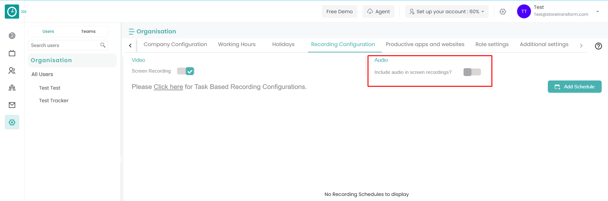This screenshot has width=608, height=201.
Task: Open the Company Configuration tab
Action: (x=175, y=44)
